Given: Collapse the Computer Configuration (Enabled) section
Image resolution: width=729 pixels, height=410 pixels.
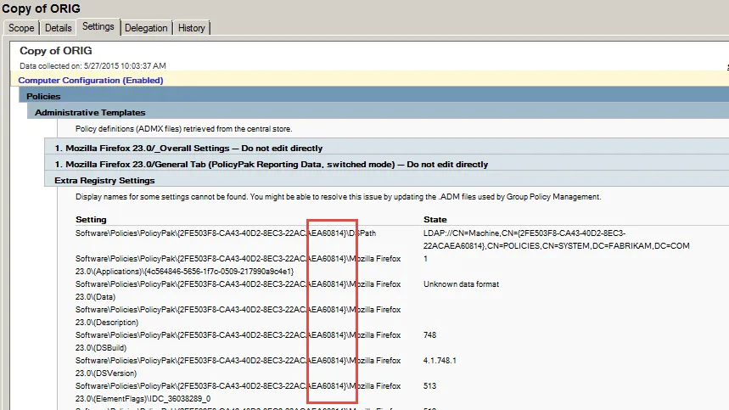Looking at the screenshot, I should (91, 81).
